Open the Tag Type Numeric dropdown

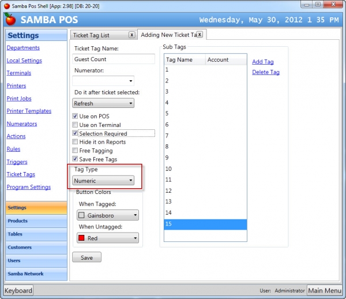tap(103, 181)
